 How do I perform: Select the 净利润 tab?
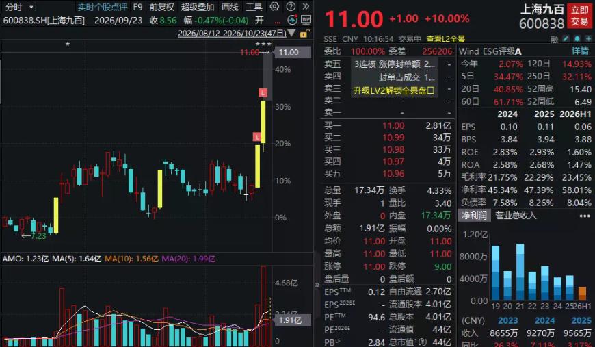[x=474, y=216]
